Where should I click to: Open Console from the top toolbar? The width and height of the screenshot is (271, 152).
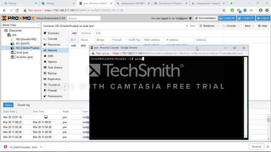pos(230,26)
